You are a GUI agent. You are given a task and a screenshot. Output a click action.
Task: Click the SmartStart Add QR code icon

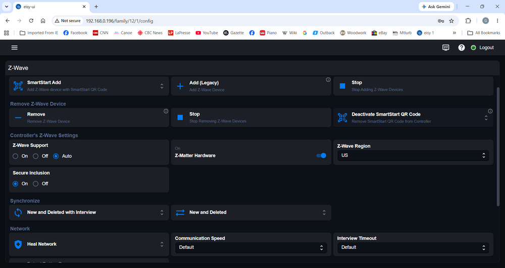[x=18, y=86]
